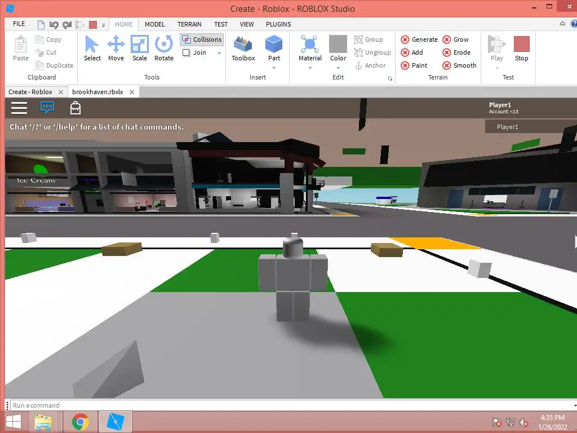Click the new file icon
This screenshot has height=433, width=577.
click(41, 25)
